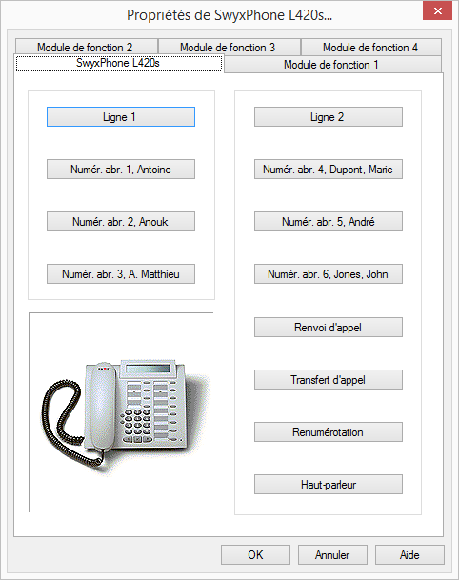Switch to Module de fonction 4 tab
The height and width of the screenshot is (580, 459).
371,48
